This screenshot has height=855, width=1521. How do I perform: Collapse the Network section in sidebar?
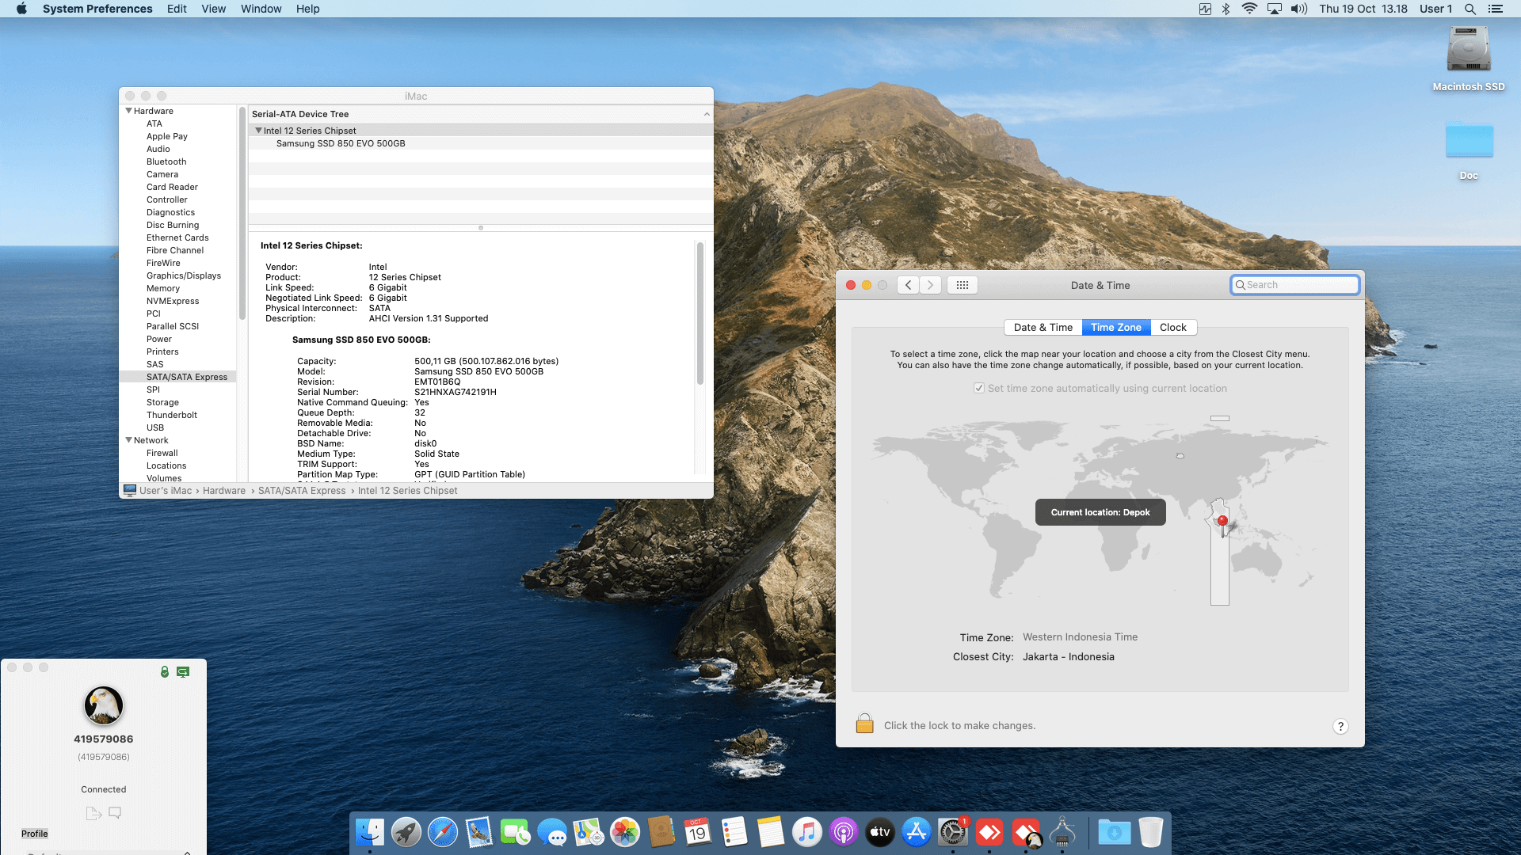tap(128, 440)
